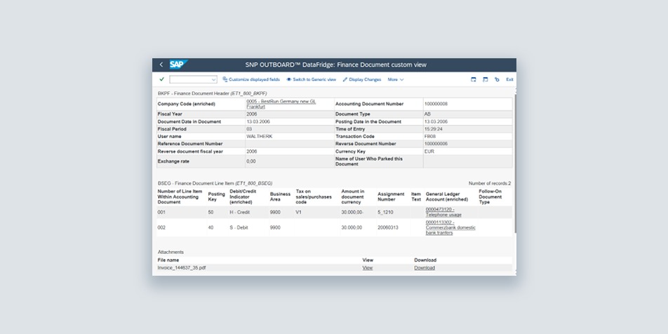Select document type value AB
This screenshot has height=334, width=668.
427,114
